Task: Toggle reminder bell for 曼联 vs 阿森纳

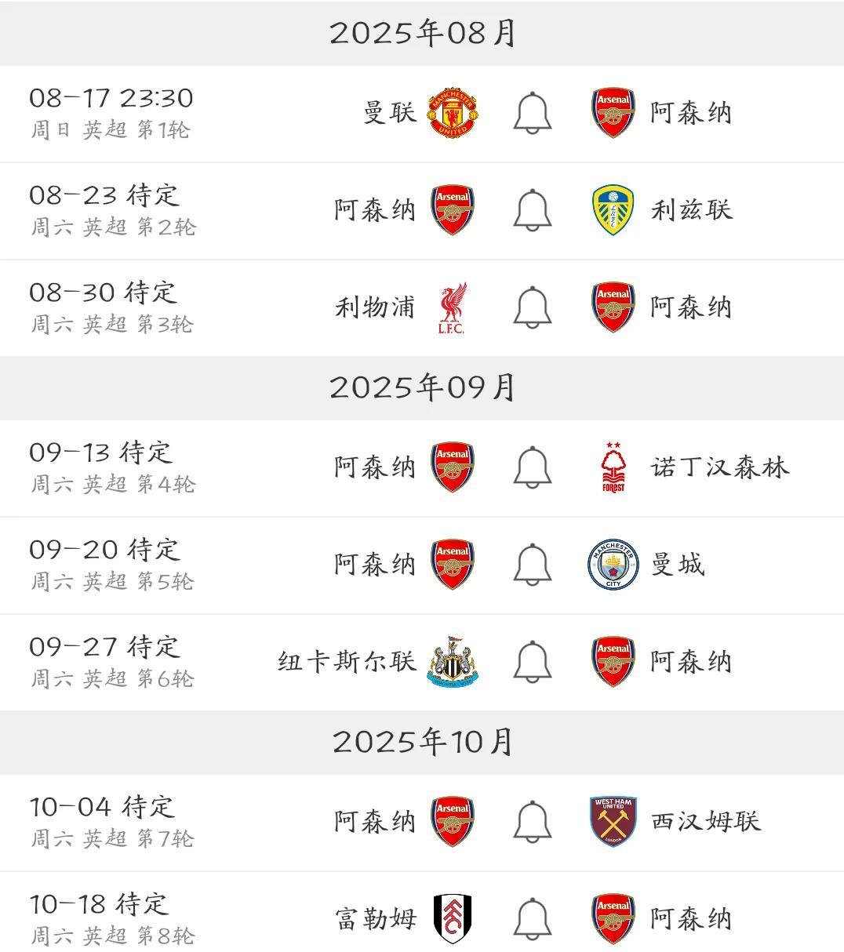Action: (x=533, y=113)
